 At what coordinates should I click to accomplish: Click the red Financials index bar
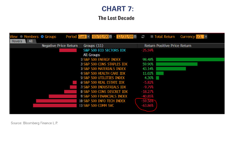(x=63, y=96)
